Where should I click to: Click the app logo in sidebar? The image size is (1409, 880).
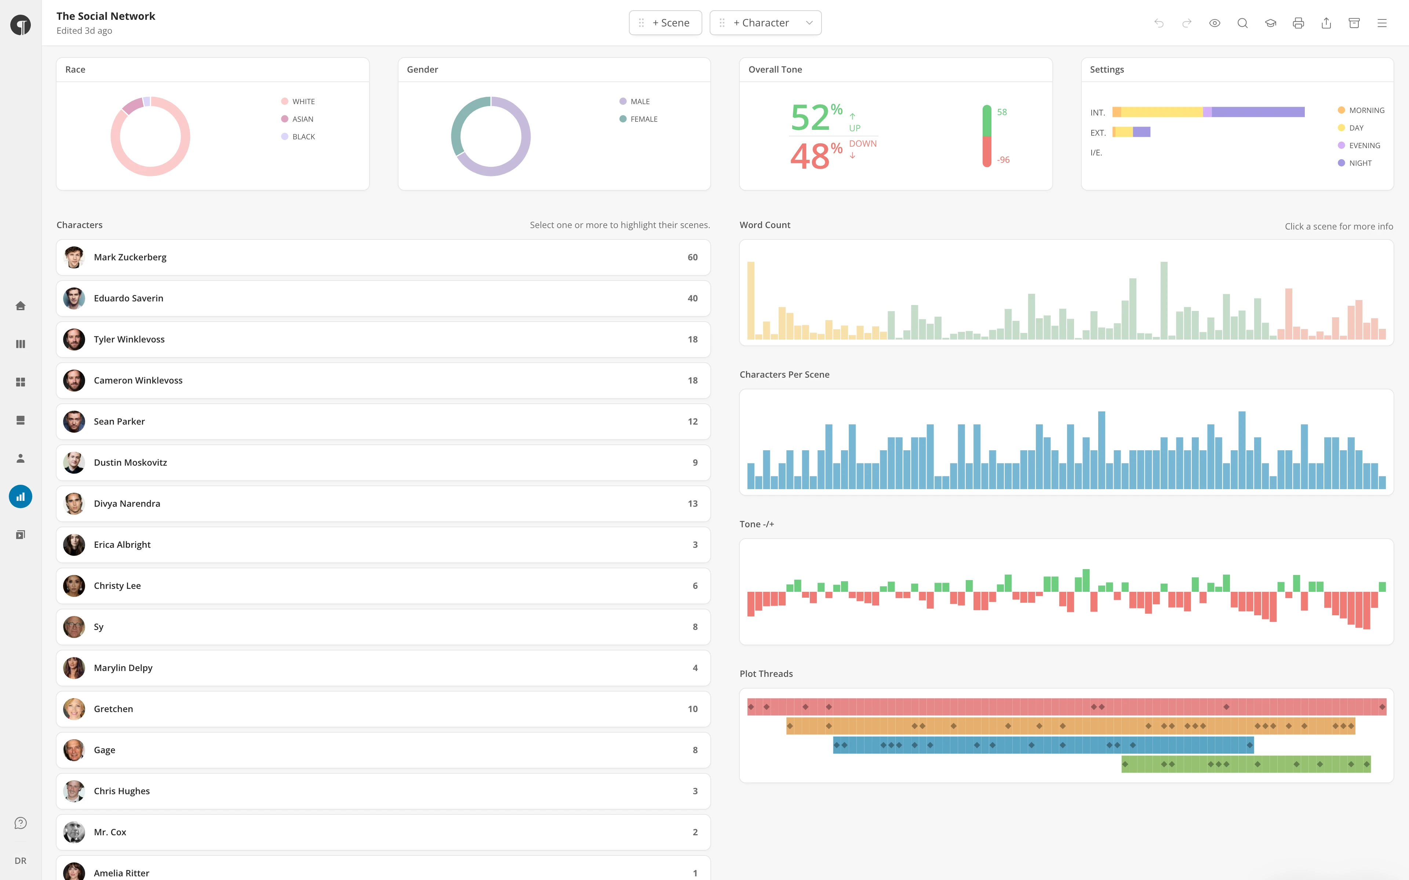point(21,25)
